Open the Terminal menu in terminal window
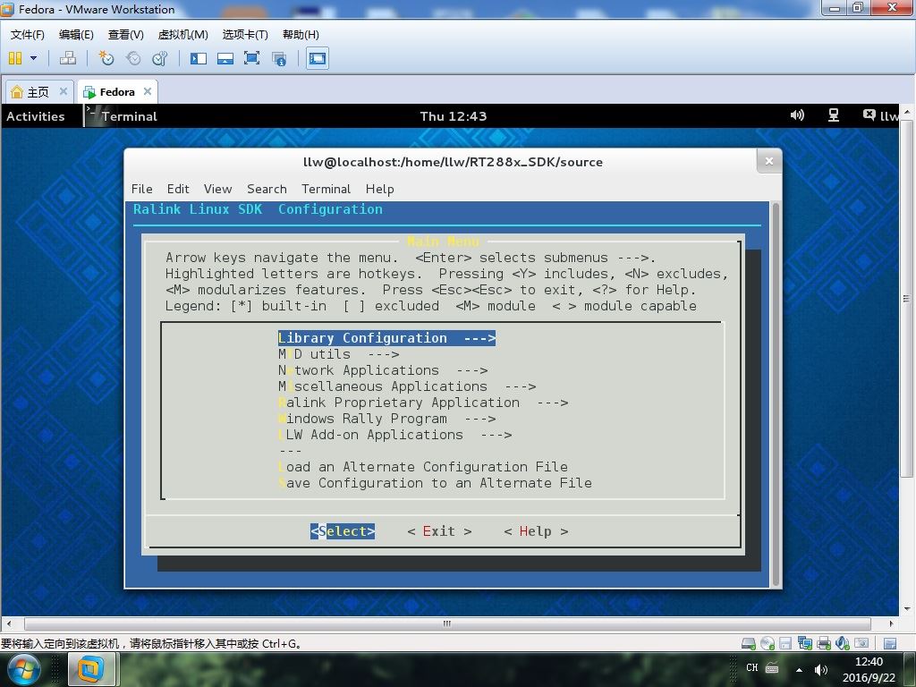This screenshot has height=687, width=916. click(326, 189)
